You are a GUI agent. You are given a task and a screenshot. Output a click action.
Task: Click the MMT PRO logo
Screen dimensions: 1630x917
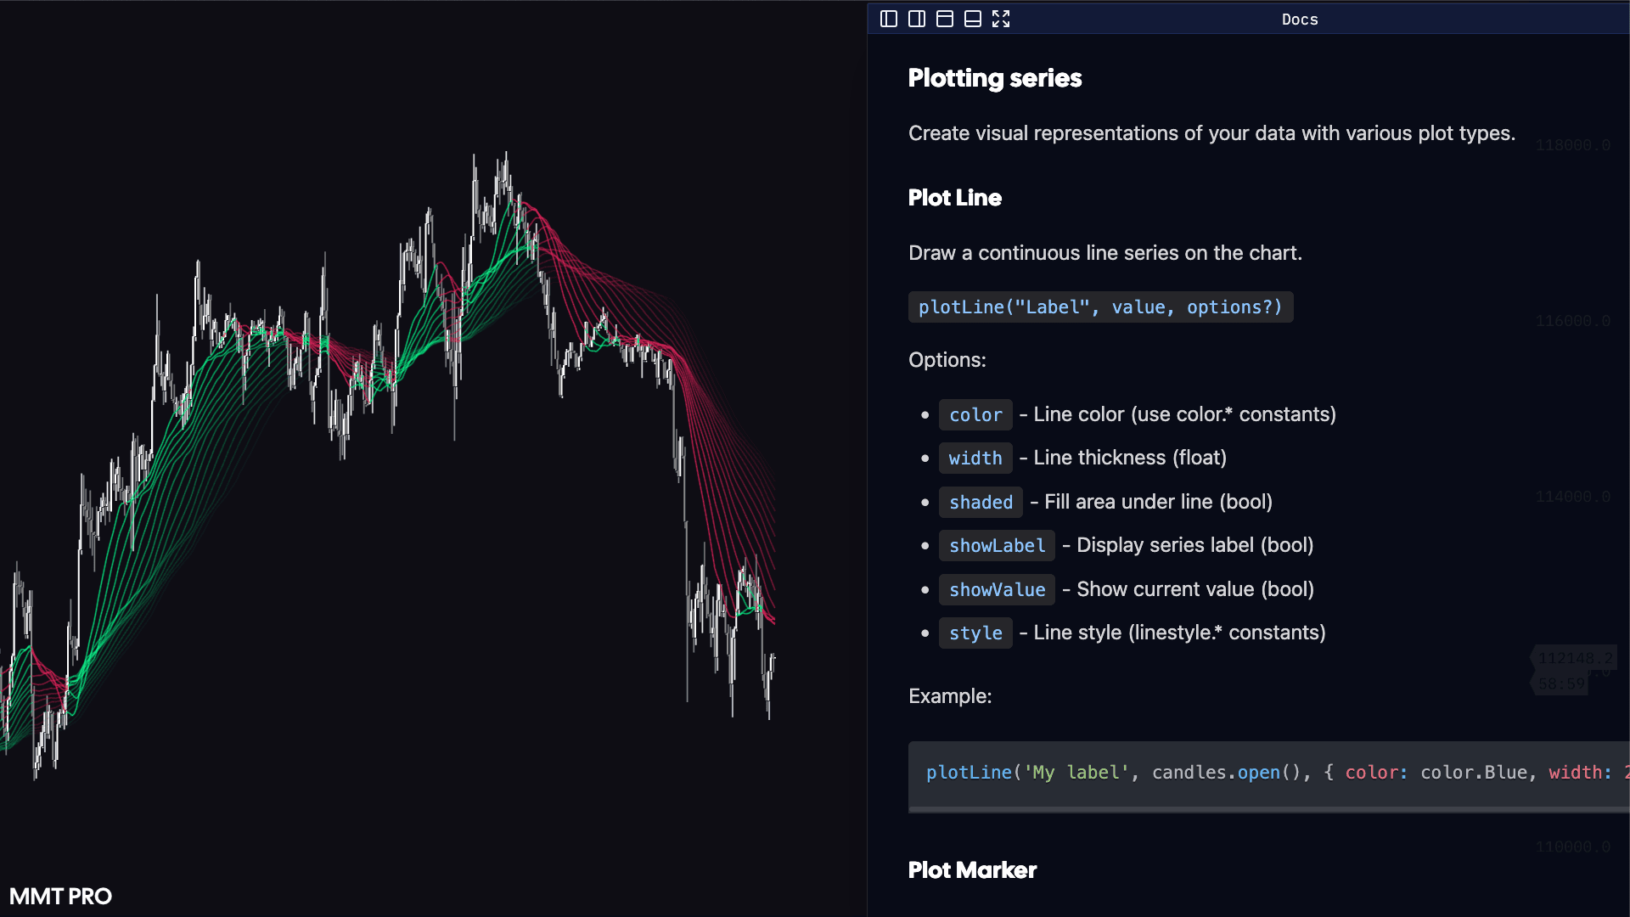click(x=60, y=897)
